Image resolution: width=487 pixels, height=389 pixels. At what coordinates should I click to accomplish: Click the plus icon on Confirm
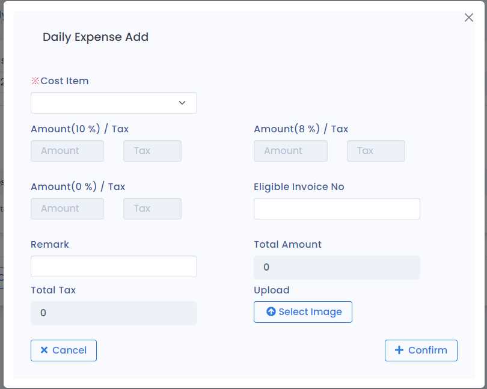pyautogui.click(x=399, y=351)
